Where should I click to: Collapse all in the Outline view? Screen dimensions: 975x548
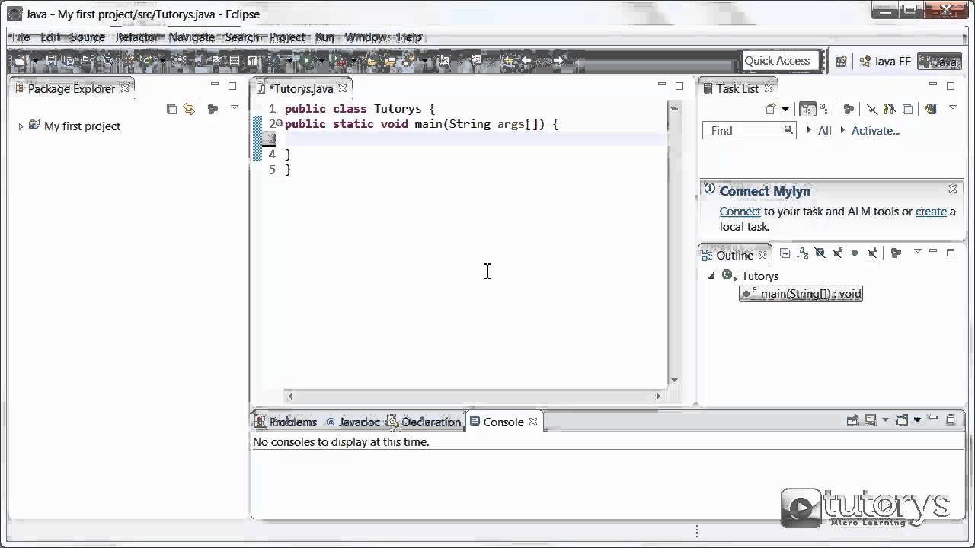tap(785, 253)
